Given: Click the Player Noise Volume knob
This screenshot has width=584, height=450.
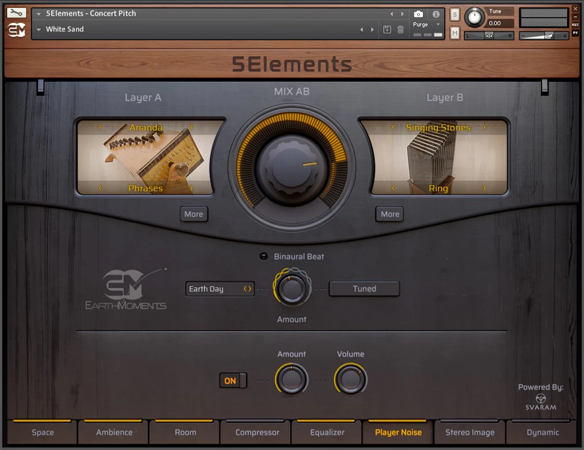Looking at the screenshot, I should 350,380.
